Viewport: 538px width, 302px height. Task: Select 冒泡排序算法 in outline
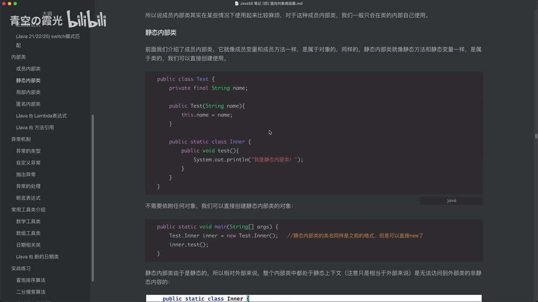(x=31, y=280)
